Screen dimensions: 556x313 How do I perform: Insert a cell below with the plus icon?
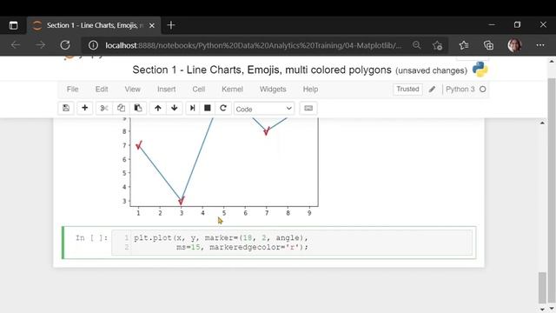tap(84, 108)
